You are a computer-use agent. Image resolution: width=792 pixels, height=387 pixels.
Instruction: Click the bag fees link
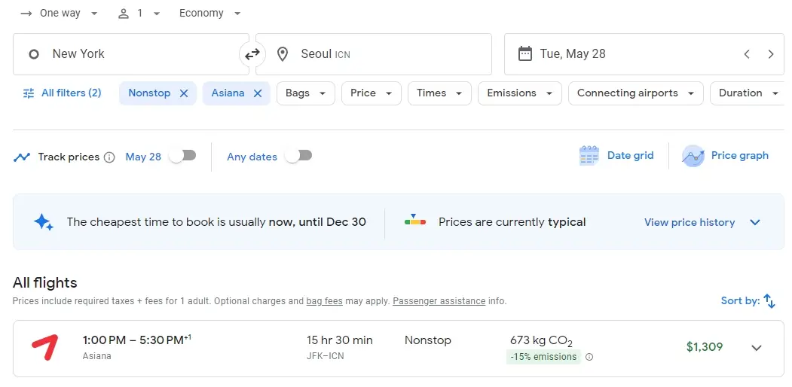(324, 301)
